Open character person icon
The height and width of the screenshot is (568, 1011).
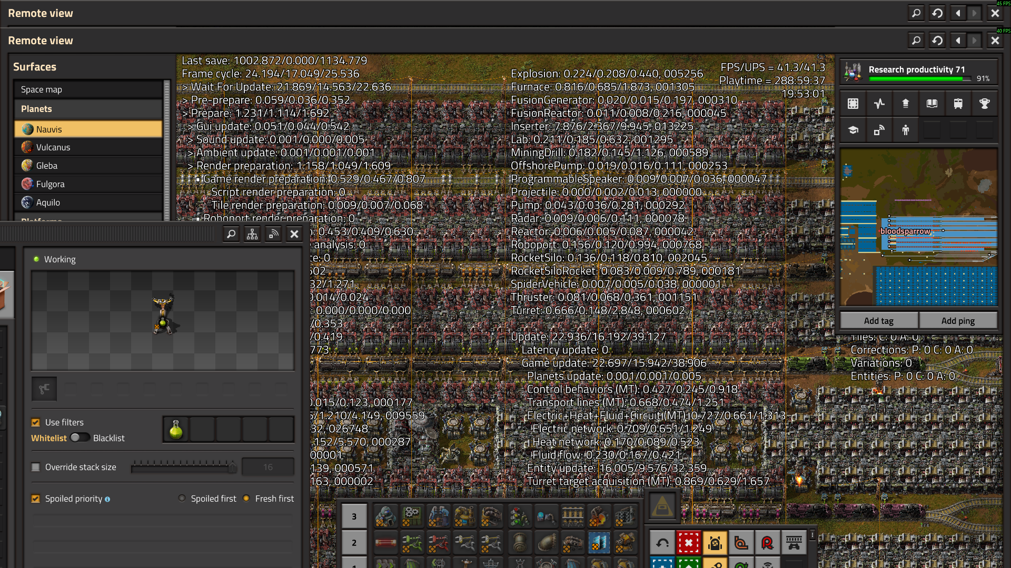click(906, 130)
